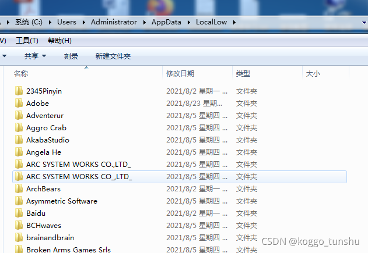Select the Asymmetric Software folder icon

[x=19, y=201]
